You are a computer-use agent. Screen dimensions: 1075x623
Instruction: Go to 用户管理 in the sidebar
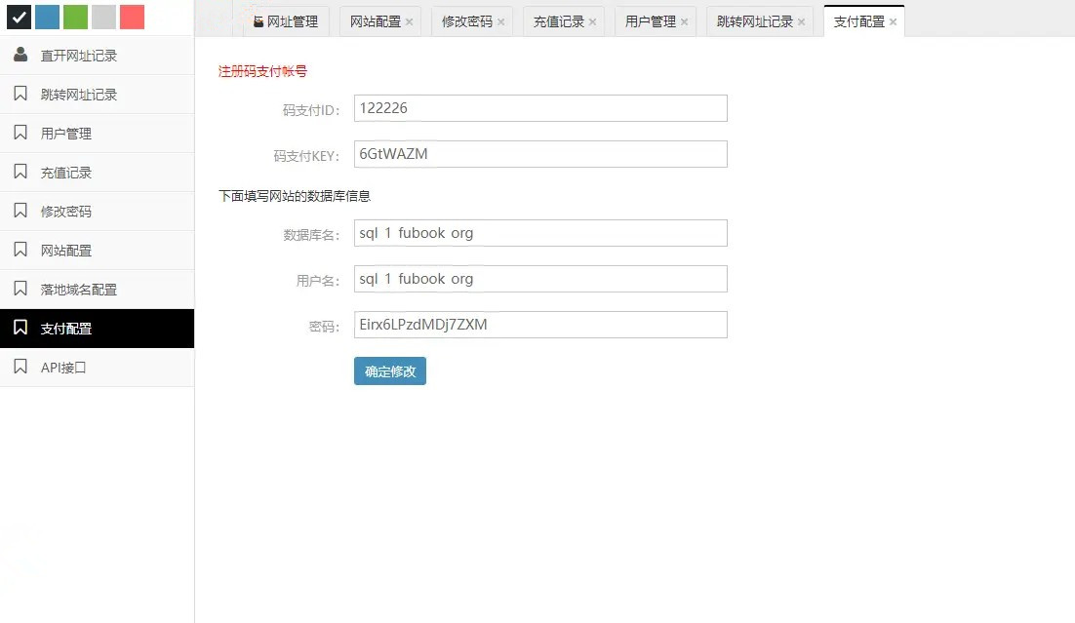pos(98,133)
